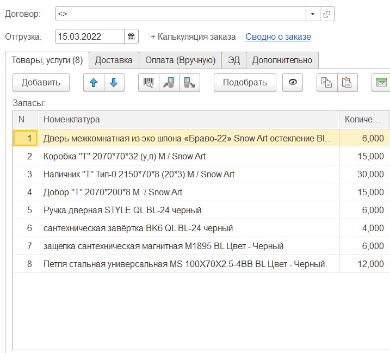Click into the Отгрузка date field
This screenshot has width=390, height=353.
click(90, 37)
